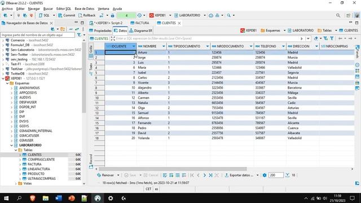The height and width of the screenshot is (203, 361).
Task: Click the previous row arrow
Action: pyautogui.click(x=198, y=175)
